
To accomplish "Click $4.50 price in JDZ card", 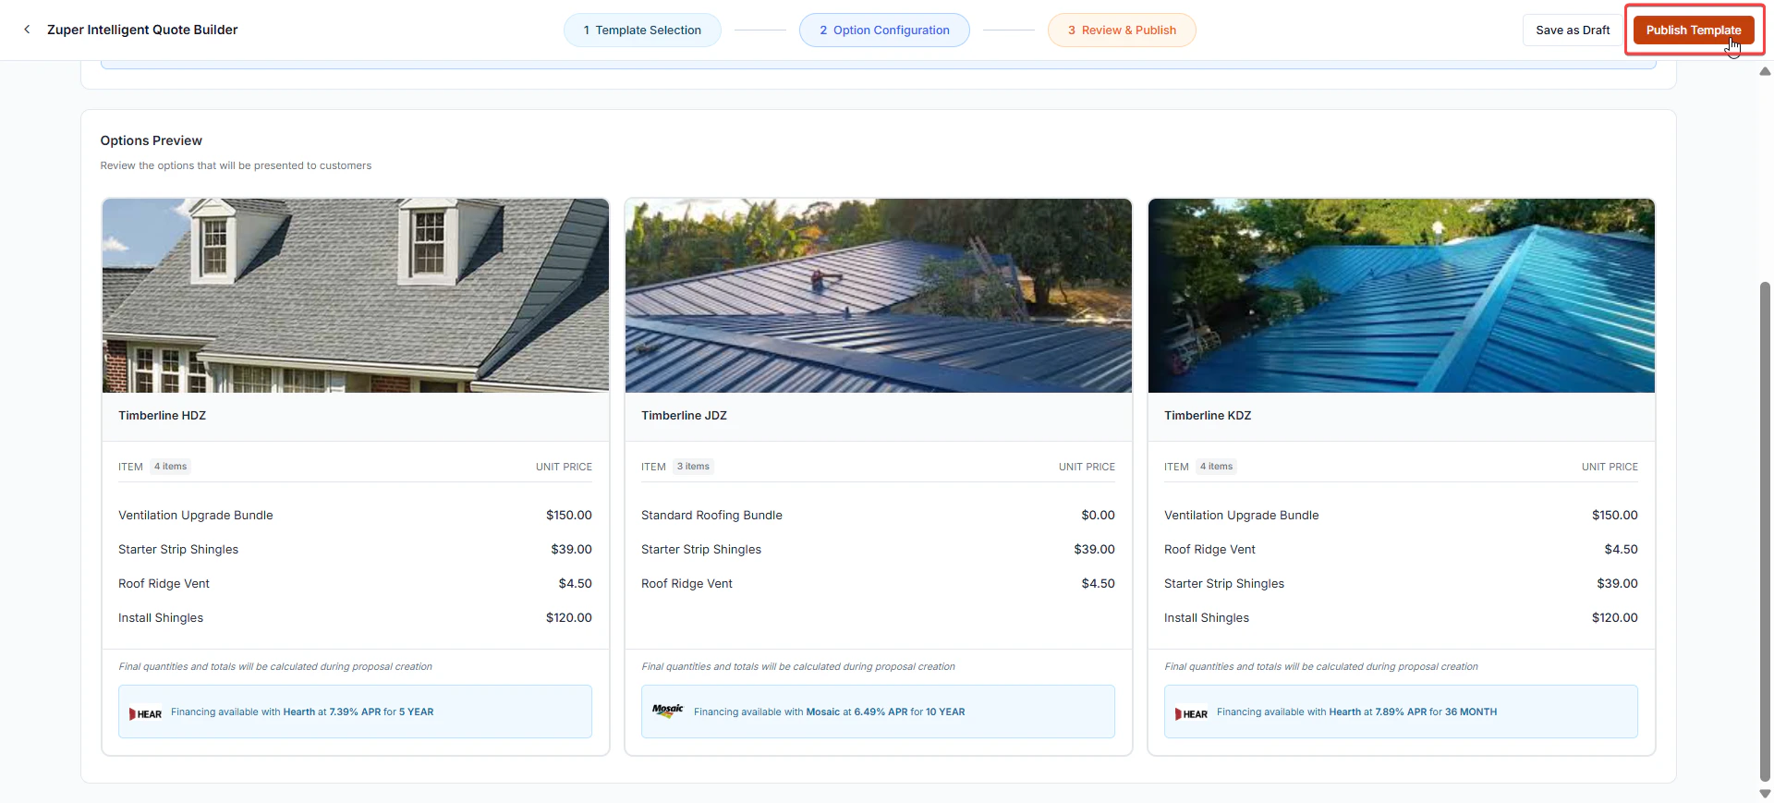I will pos(1099,584).
